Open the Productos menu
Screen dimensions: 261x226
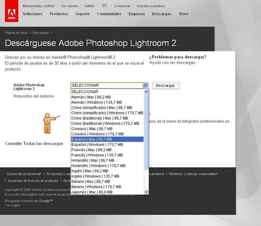[59, 14]
